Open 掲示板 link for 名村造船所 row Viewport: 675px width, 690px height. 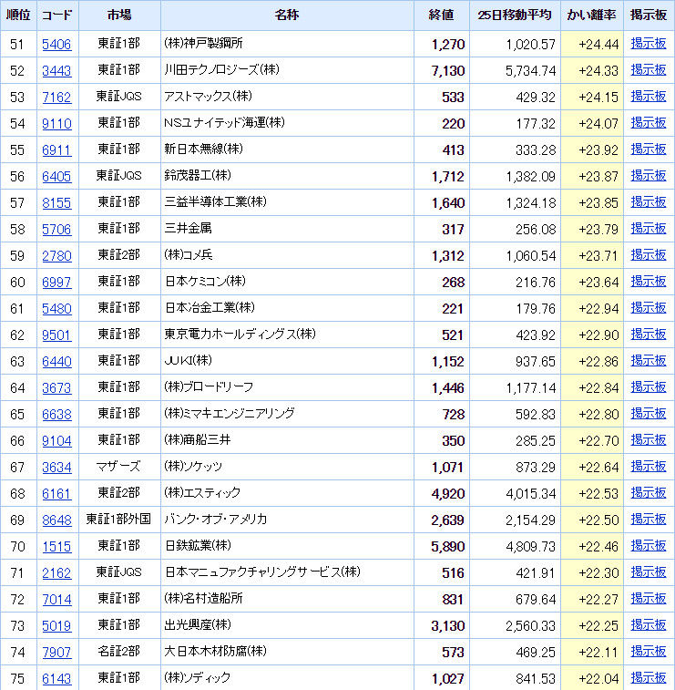pyautogui.click(x=649, y=599)
